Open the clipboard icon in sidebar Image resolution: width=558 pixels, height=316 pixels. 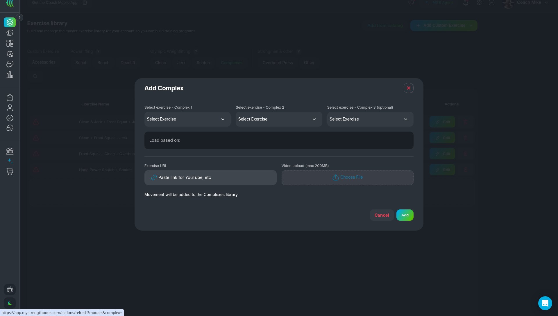coord(10,98)
